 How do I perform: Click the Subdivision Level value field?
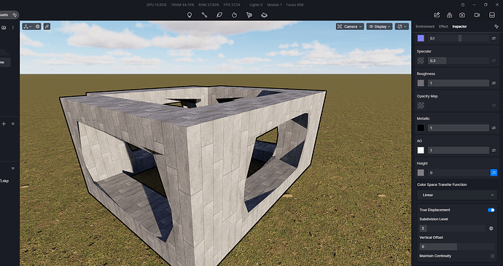pyautogui.click(x=452, y=228)
